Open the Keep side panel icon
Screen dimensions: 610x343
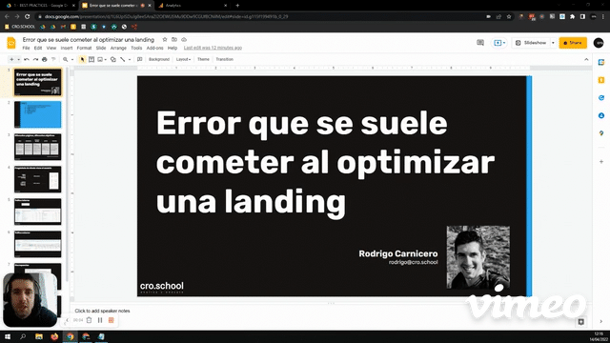click(601, 80)
